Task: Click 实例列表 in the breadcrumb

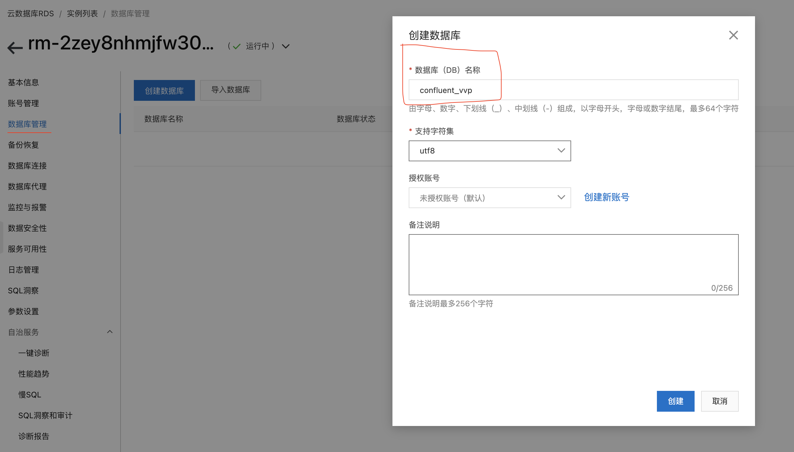Action: click(82, 14)
